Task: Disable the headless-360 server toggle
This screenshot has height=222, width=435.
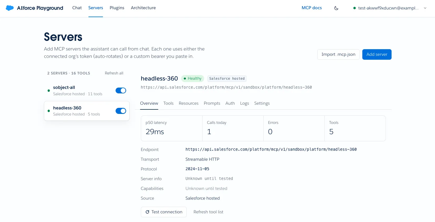Action: pos(121,111)
